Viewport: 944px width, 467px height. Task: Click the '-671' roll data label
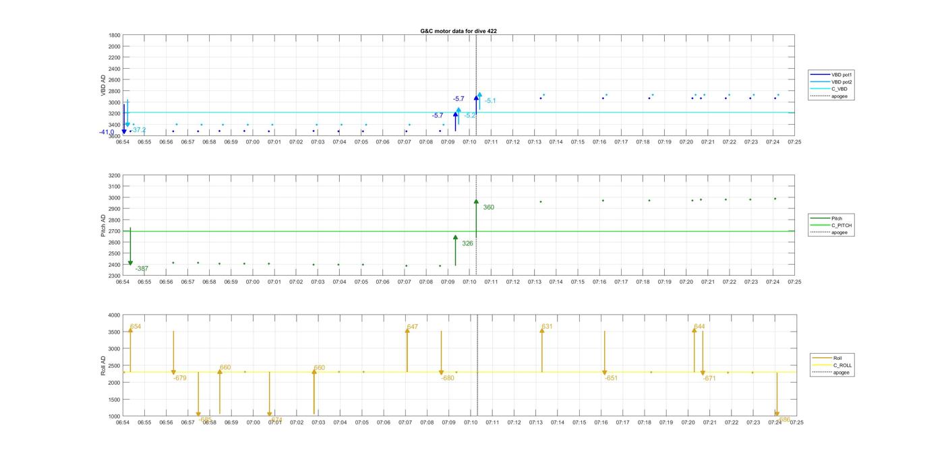709,378
